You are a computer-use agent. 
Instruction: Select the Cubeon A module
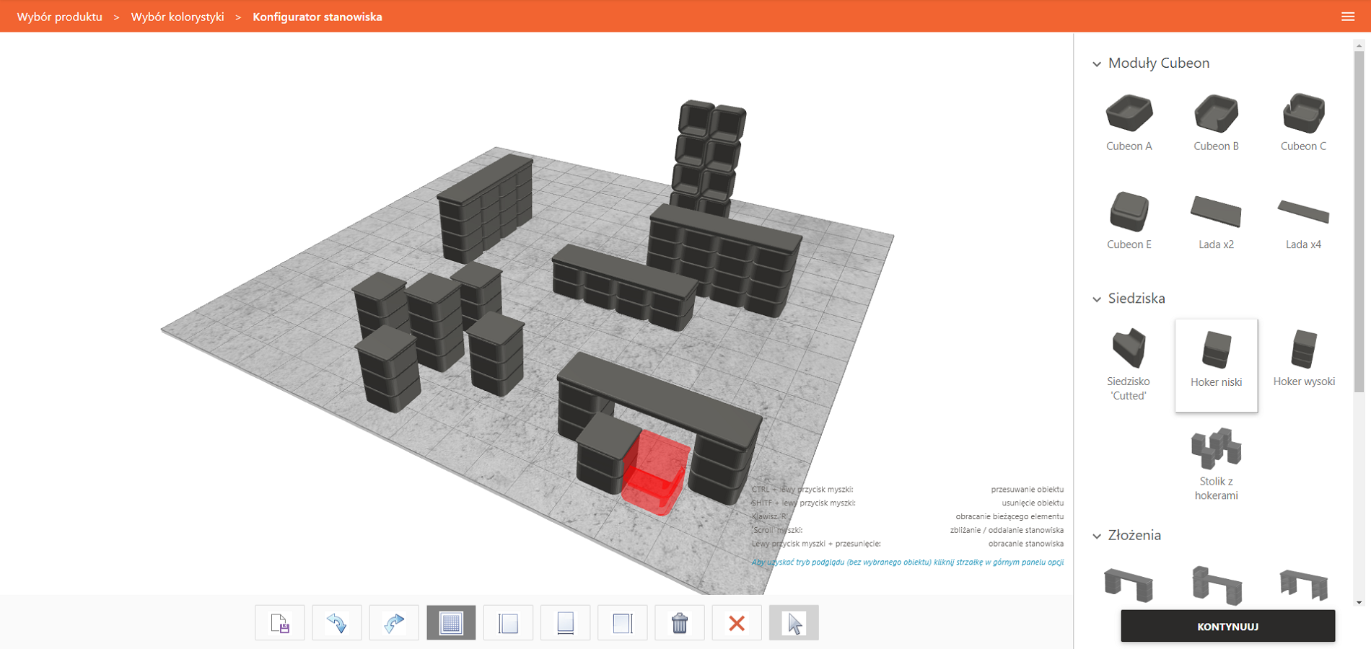(x=1129, y=123)
